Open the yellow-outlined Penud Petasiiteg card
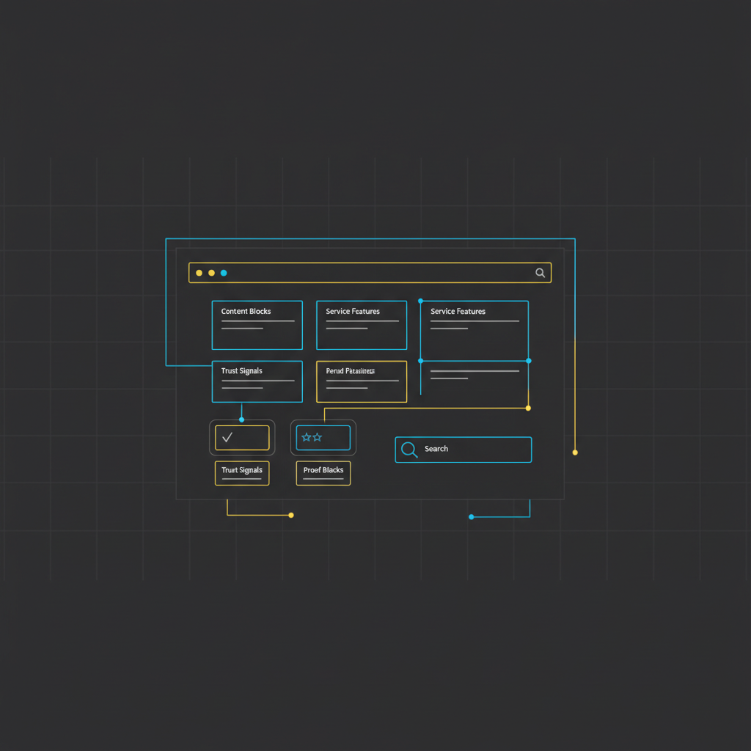Viewport: 751px width, 751px height. tap(362, 381)
